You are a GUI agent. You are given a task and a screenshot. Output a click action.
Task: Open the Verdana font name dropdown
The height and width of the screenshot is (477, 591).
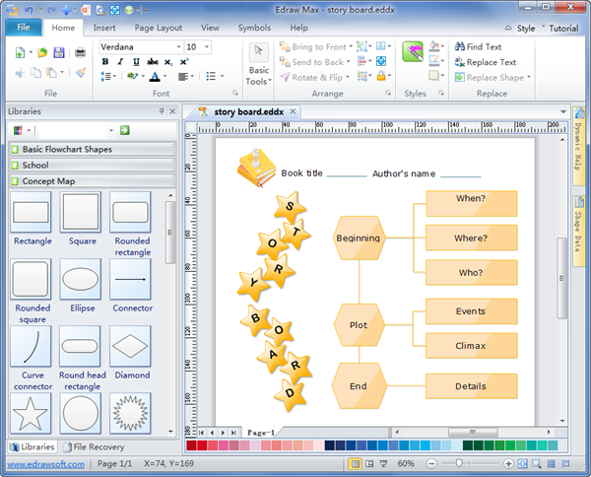(x=178, y=46)
